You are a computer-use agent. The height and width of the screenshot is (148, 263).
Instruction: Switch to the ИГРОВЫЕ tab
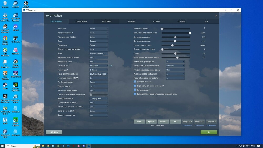click(x=106, y=21)
